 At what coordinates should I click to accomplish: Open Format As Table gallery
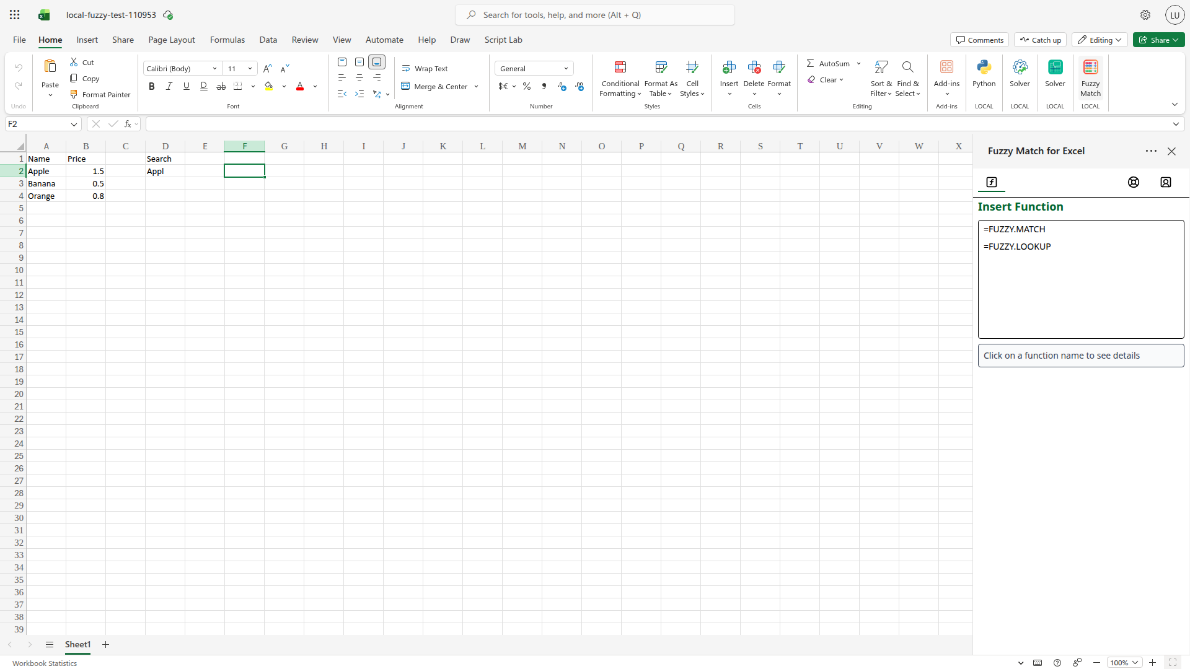[x=661, y=78]
